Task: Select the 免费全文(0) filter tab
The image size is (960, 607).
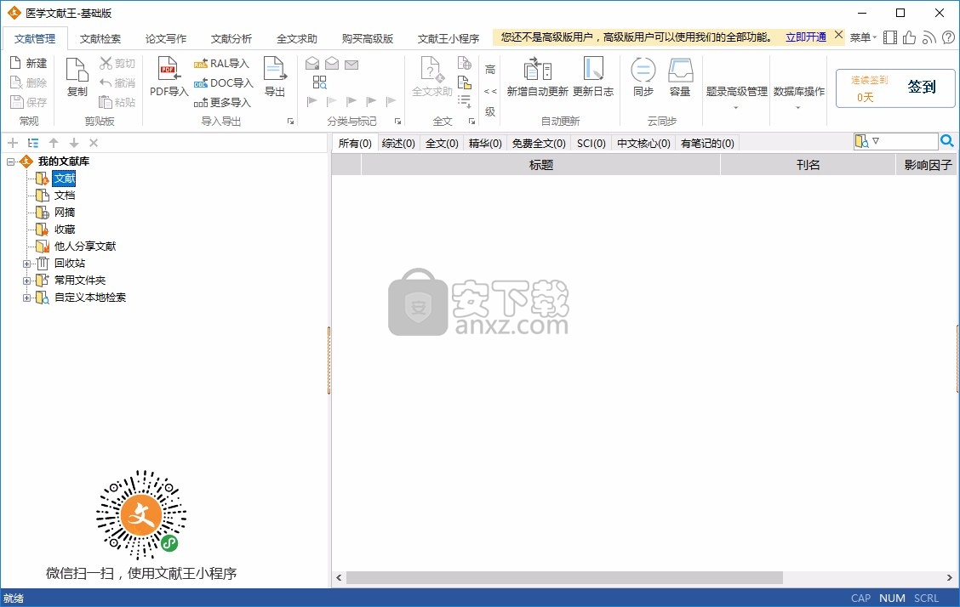Action: [x=539, y=143]
